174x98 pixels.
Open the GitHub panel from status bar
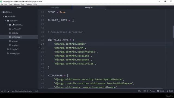point(161,91)
